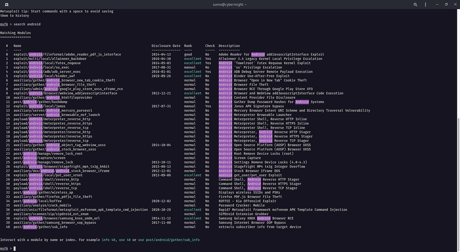Select exploit/android/browser/webview_addjavascriptinterface module
The width and height of the screenshot is (460, 252).
[x=65, y=93]
